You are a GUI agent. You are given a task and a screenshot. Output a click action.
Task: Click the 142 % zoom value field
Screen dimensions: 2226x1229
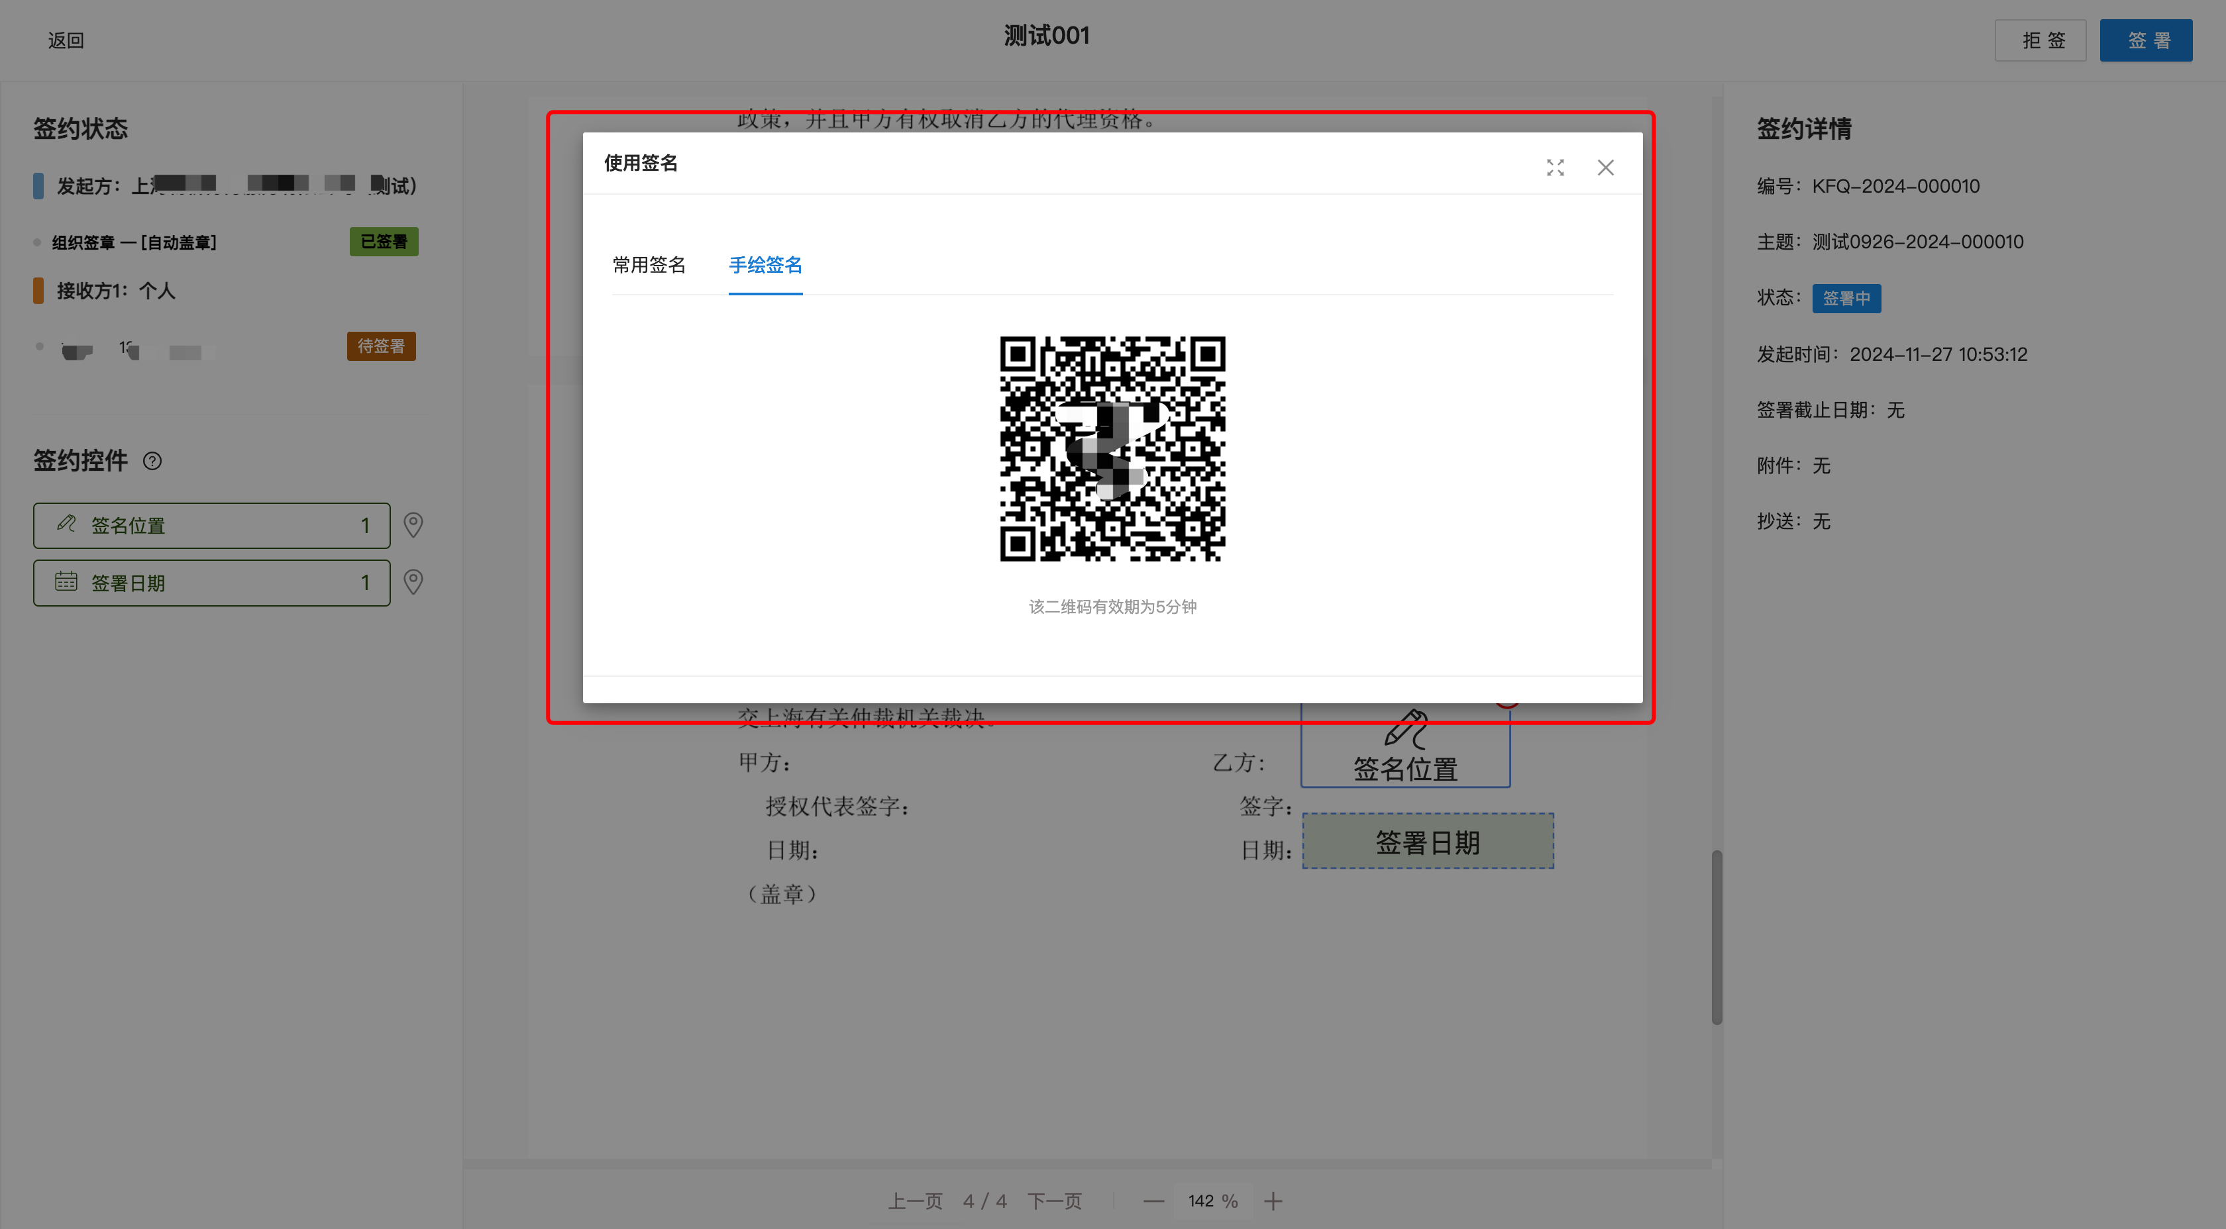[1212, 1201]
